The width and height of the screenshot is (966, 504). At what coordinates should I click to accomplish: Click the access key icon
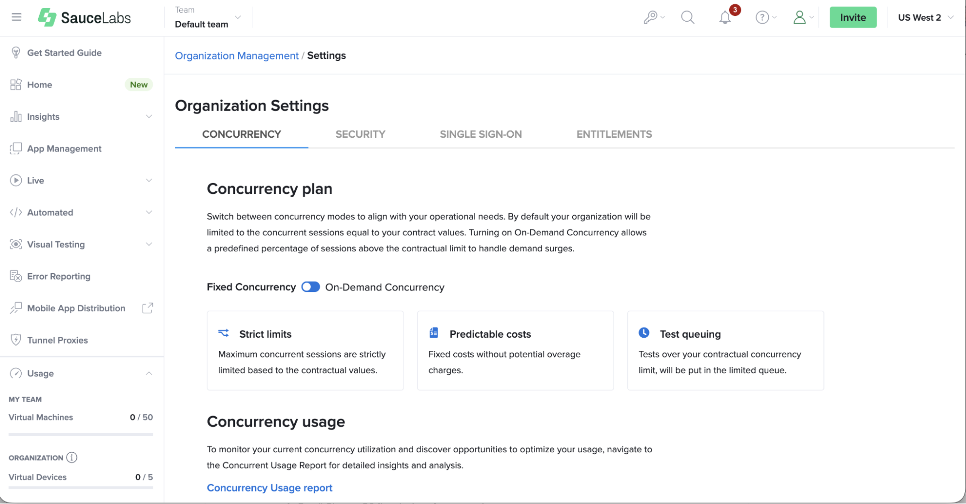pos(650,18)
